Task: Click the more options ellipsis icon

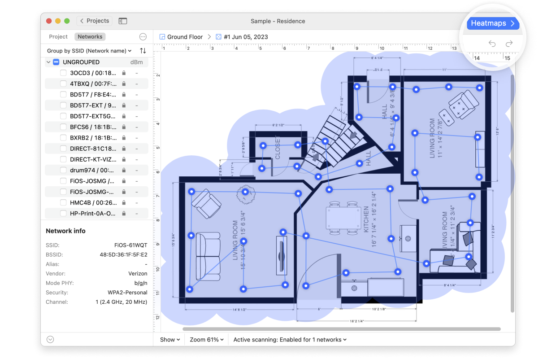Action: tap(143, 37)
